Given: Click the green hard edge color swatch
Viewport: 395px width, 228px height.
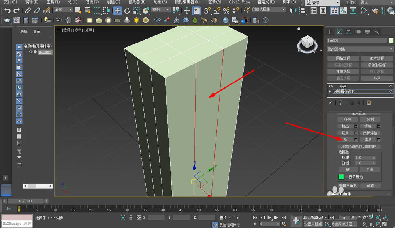Looking at the screenshot, I should pos(341,177).
